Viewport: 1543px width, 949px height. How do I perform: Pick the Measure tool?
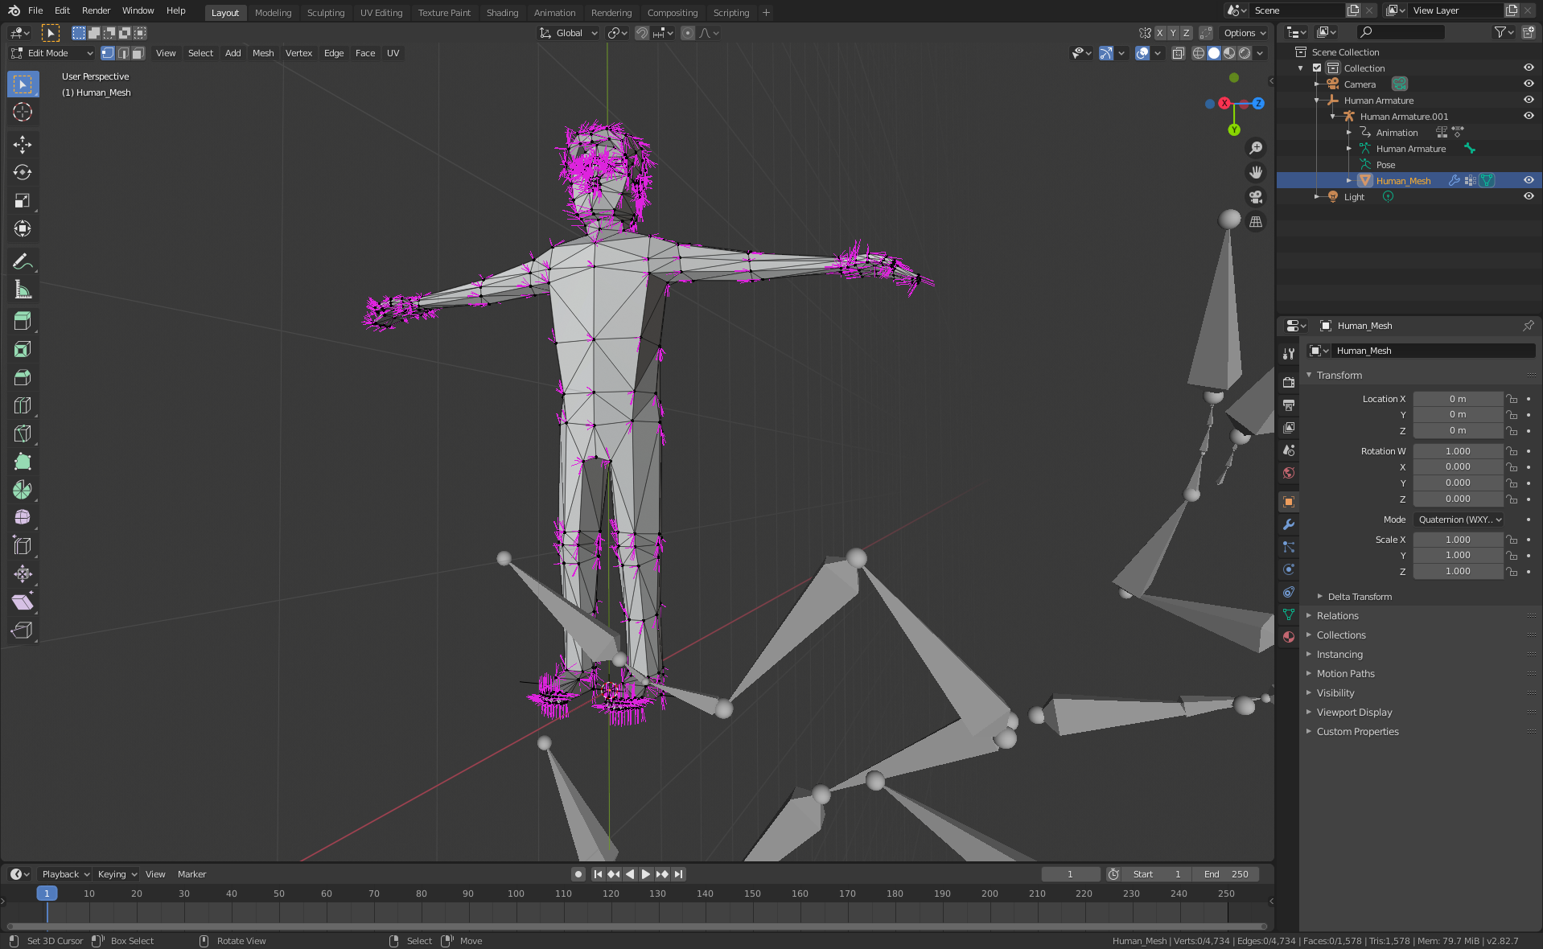click(23, 290)
